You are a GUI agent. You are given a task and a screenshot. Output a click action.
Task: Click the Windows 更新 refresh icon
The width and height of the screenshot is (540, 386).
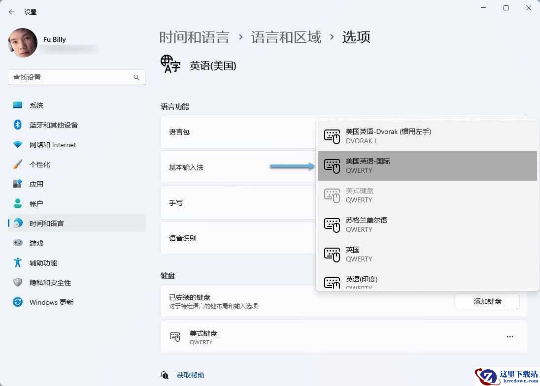tap(18, 302)
